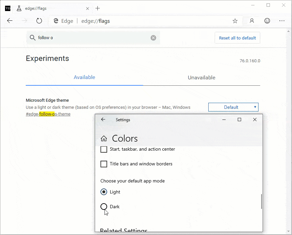The width and height of the screenshot is (292, 235).
Task: Select the Dark app mode radio button
Action: click(104, 207)
